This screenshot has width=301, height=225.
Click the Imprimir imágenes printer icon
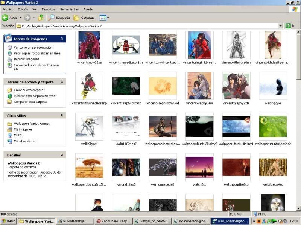point(10,59)
